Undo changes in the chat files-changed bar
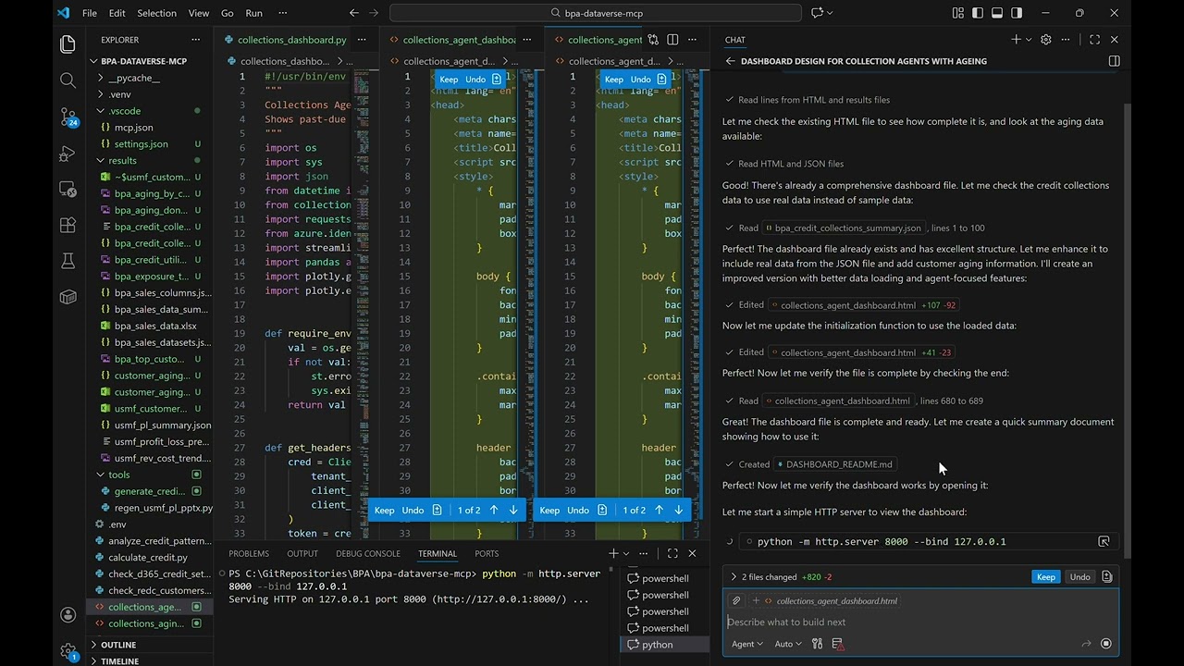This screenshot has height=666, width=1184. 1079,577
